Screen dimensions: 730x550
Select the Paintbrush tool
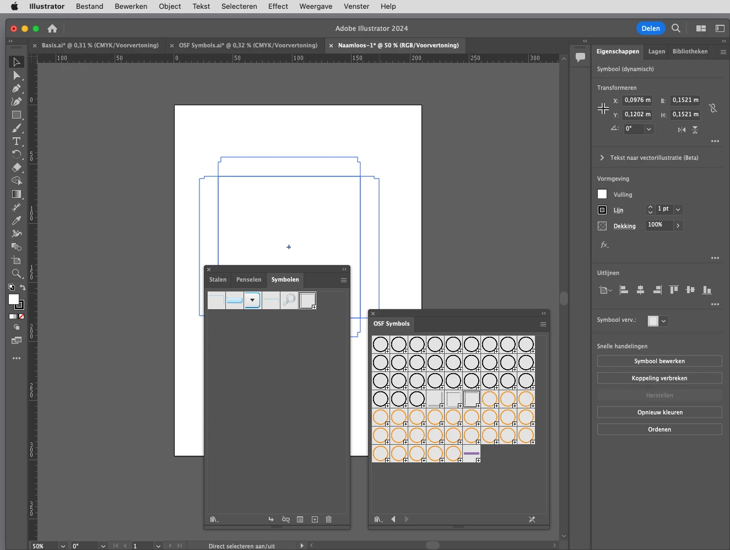pyautogui.click(x=17, y=128)
